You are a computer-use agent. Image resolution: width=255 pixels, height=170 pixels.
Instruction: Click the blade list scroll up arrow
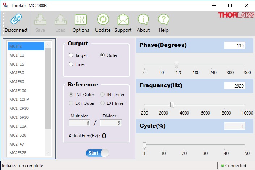coord(48,45)
